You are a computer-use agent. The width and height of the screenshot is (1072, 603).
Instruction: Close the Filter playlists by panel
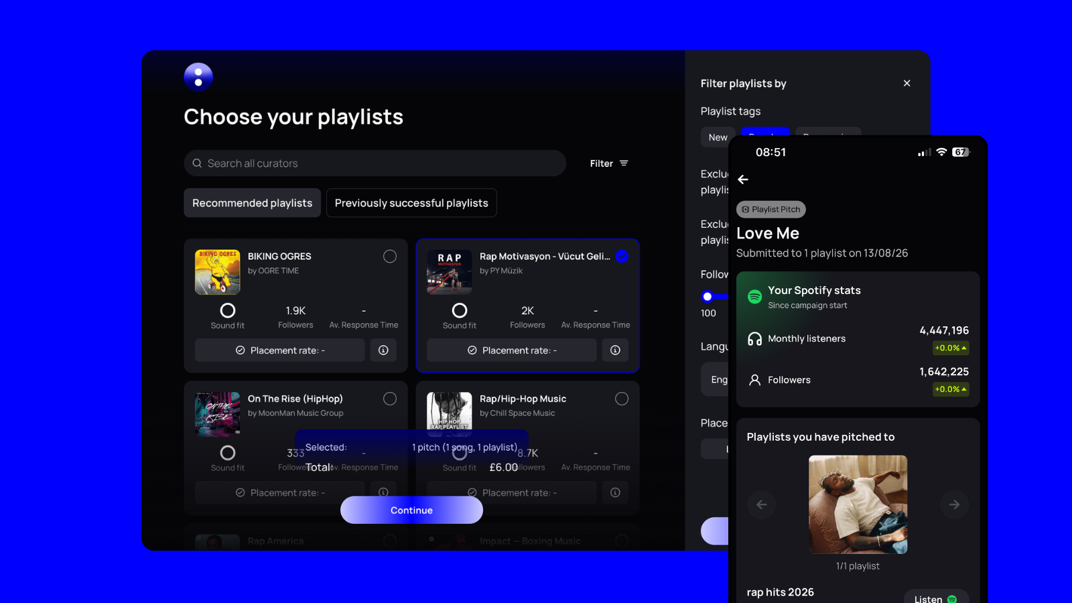tap(907, 83)
